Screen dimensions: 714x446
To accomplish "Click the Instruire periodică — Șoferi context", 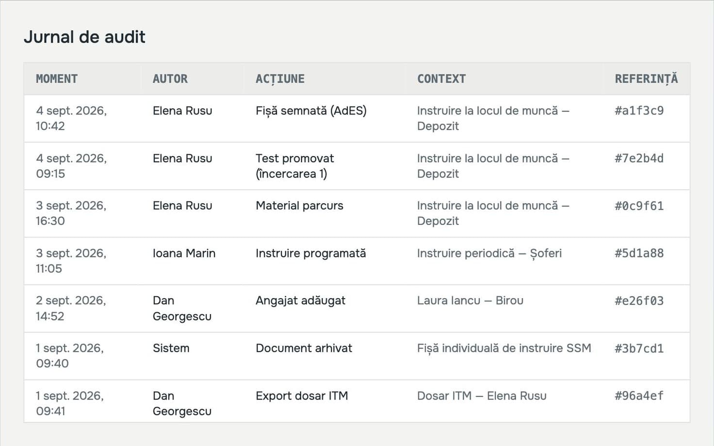I will [489, 254].
